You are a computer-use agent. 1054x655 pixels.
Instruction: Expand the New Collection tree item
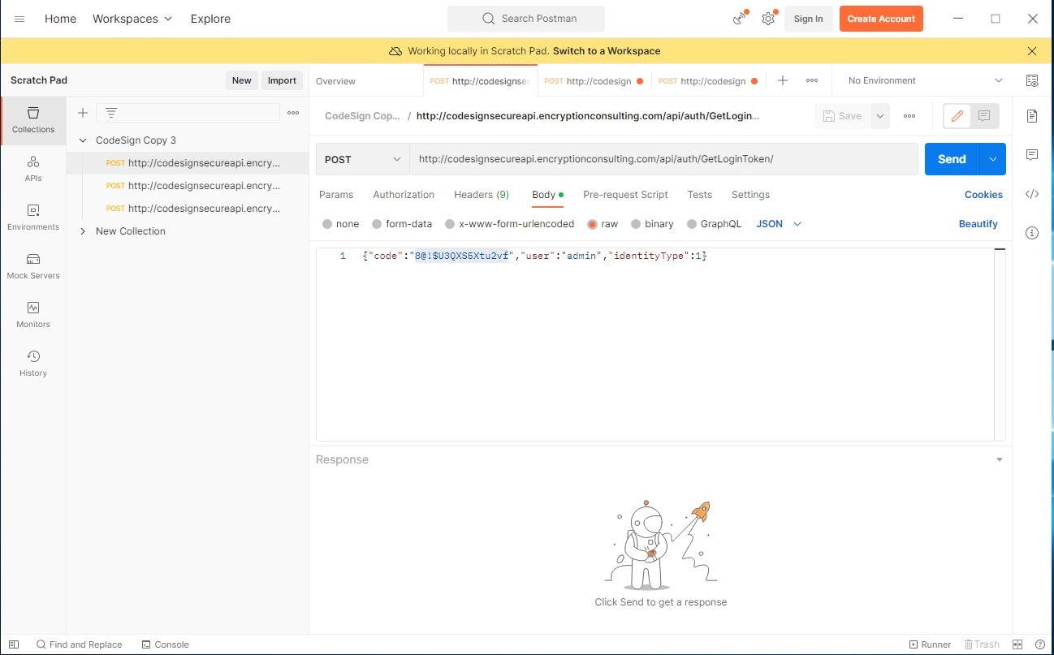83,231
